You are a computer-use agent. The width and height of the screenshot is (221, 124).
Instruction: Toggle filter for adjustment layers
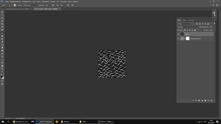[200, 24]
